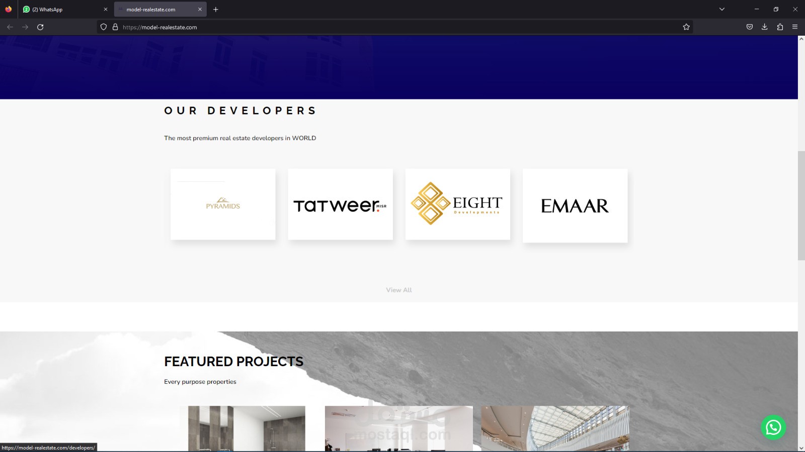The image size is (805, 452).
Task: Click the scrollbar up arrow
Action: [x=801, y=39]
